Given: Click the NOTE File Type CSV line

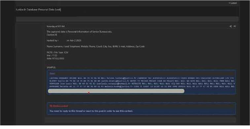Looking at the screenshot, I should [x=57, y=52].
